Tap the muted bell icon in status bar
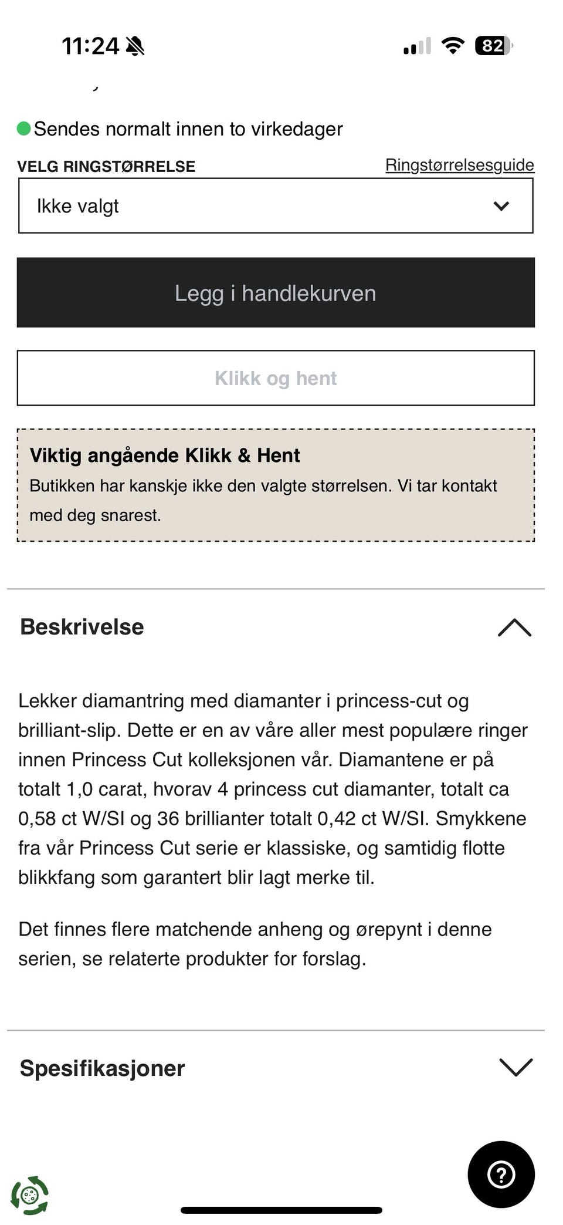The image size is (563, 1225). 135,46
